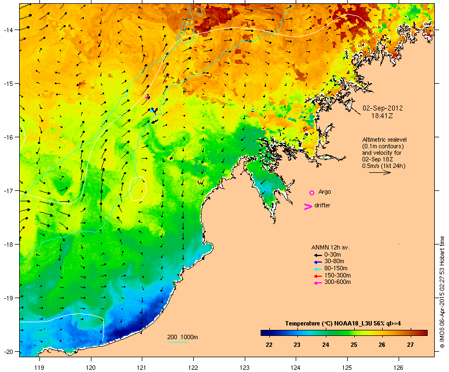Click the magenta drifter arrowhead legend symbol
The image size is (449, 372).
click(x=308, y=207)
